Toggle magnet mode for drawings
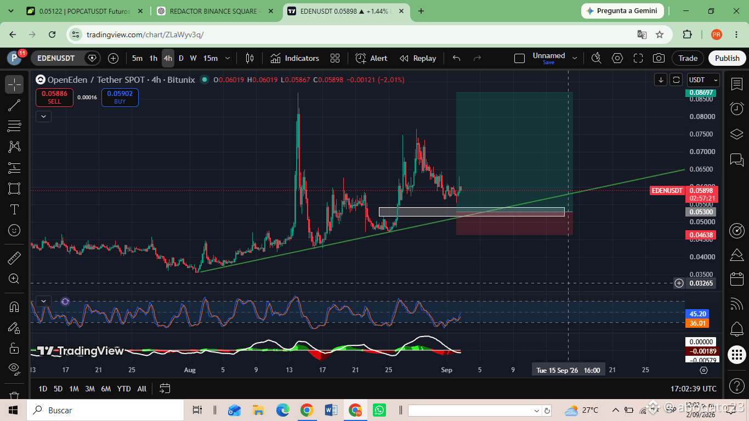 coord(14,306)
